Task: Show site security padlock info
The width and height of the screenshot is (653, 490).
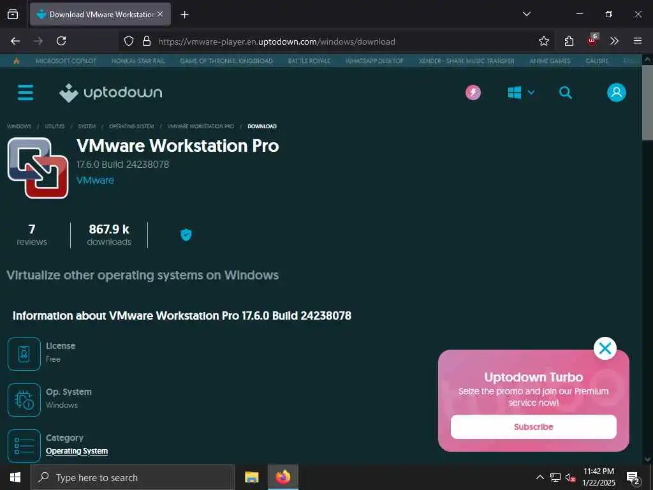Action: coord(147,41)
